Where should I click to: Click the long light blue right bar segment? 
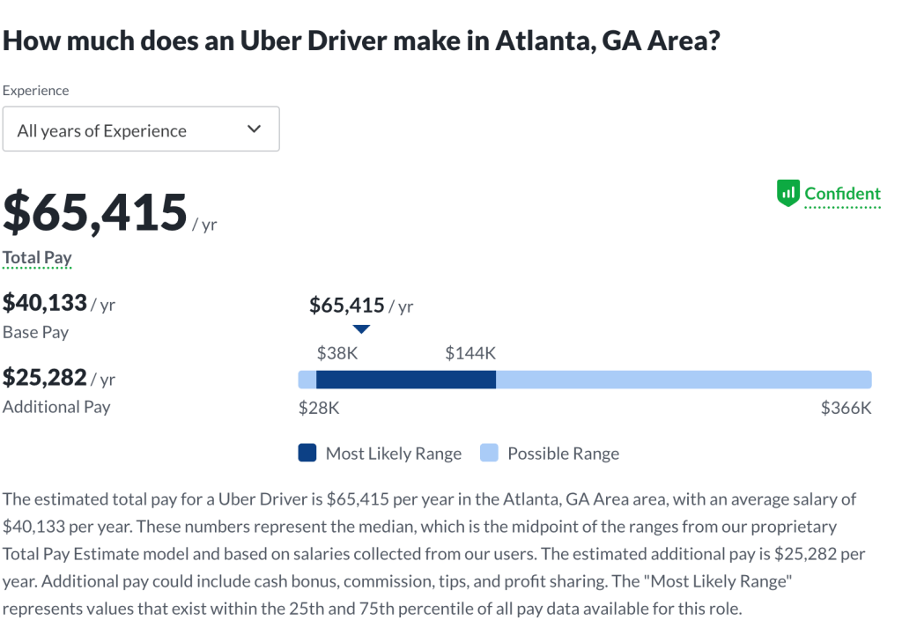(684, 380)
